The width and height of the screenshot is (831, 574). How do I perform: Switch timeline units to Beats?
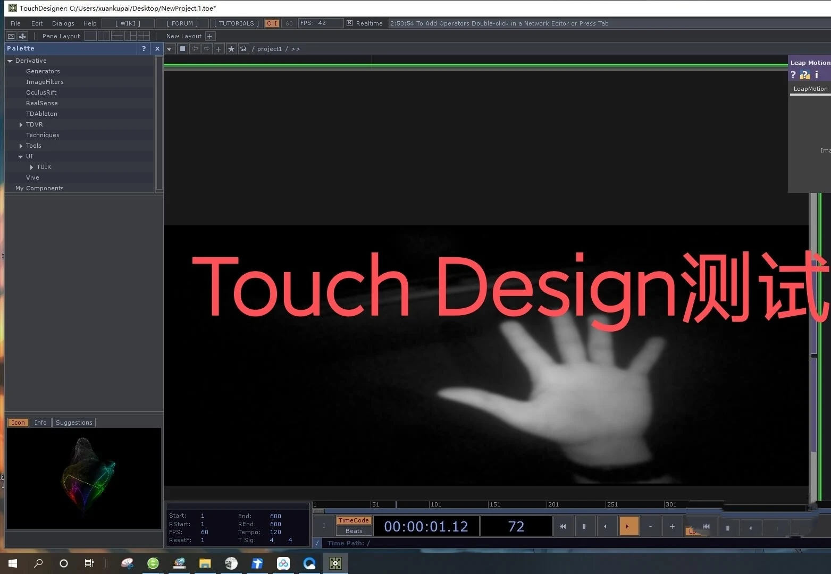click(x=353, y=530)
